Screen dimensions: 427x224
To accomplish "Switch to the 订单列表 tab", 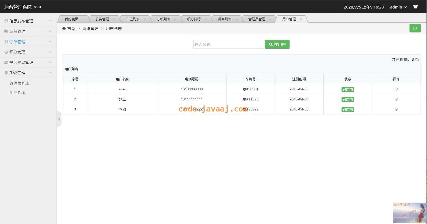I will (x=163, y=19).
